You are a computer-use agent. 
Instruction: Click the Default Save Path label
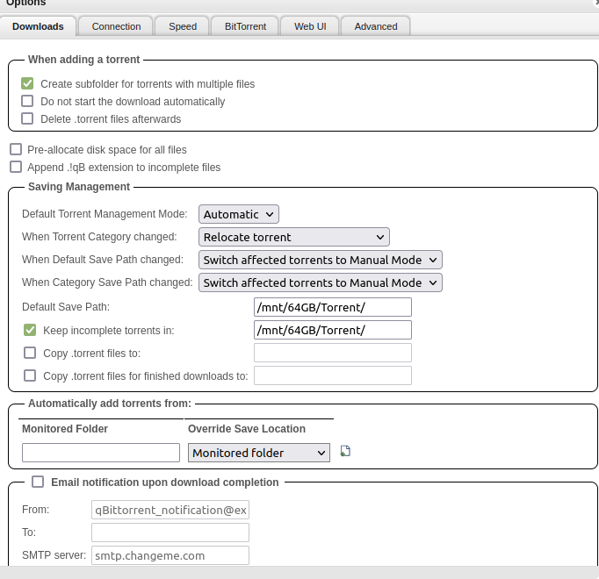[66, 307]
